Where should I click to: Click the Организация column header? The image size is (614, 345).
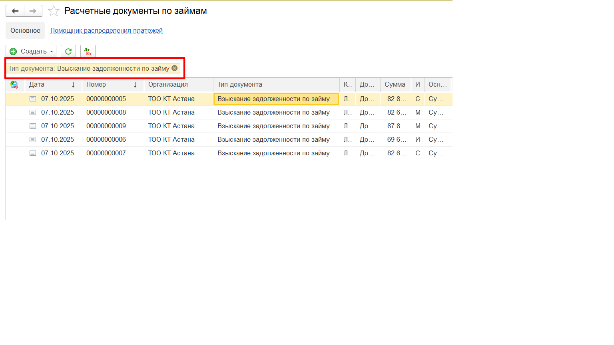coord(179,85)
